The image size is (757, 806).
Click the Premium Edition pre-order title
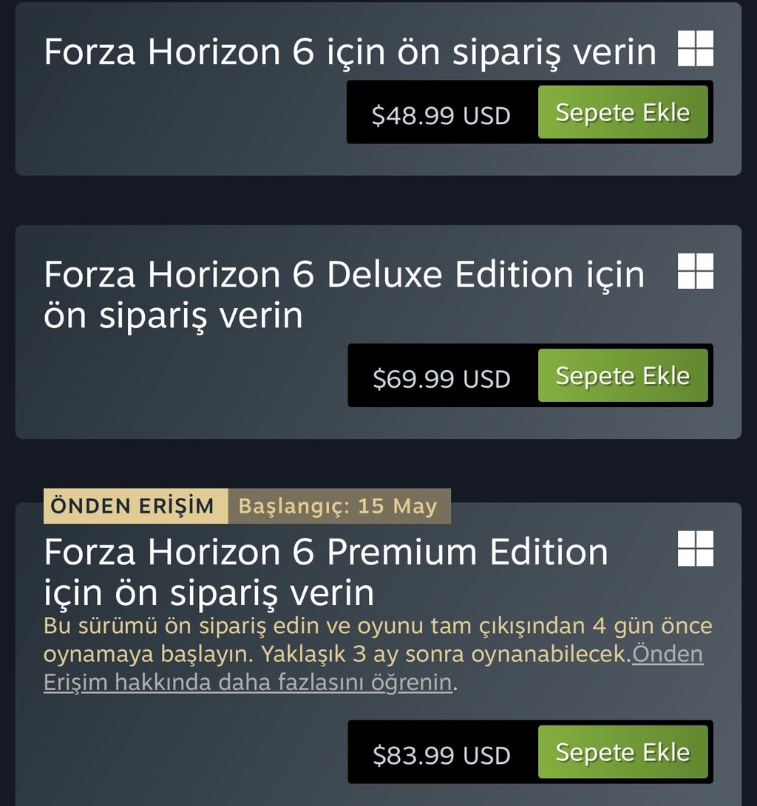point(325,572)
